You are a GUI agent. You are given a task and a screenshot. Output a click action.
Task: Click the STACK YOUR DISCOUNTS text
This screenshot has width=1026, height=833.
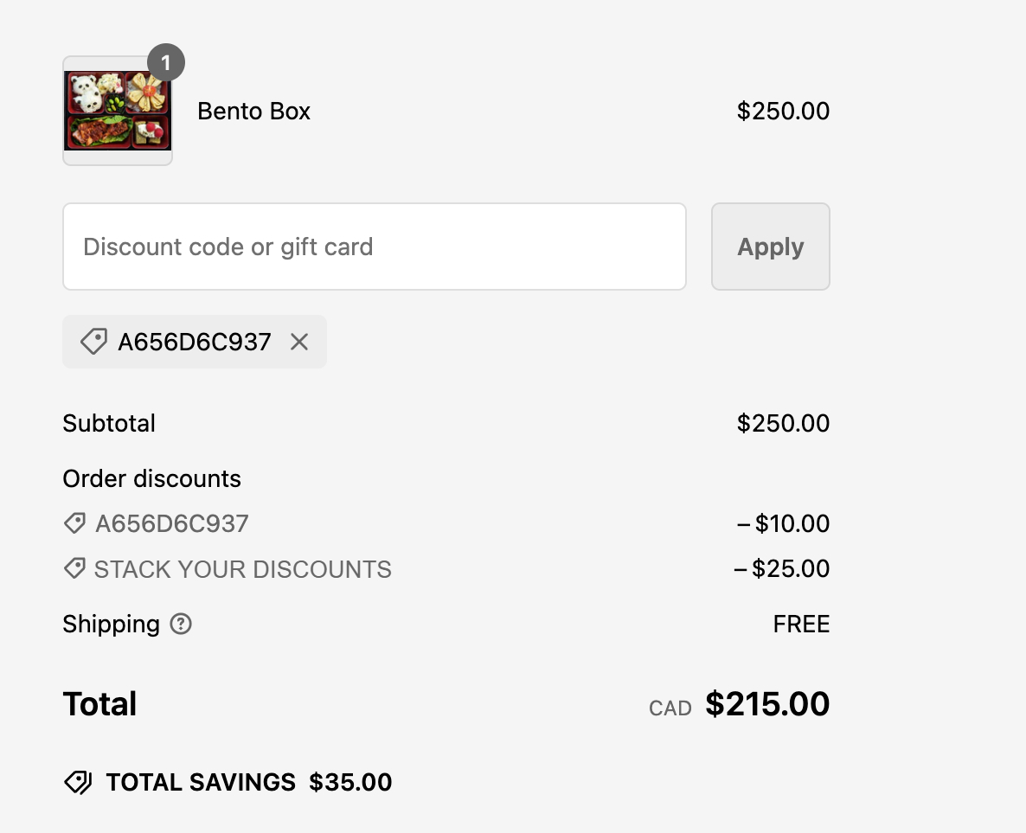click(243, 569)
